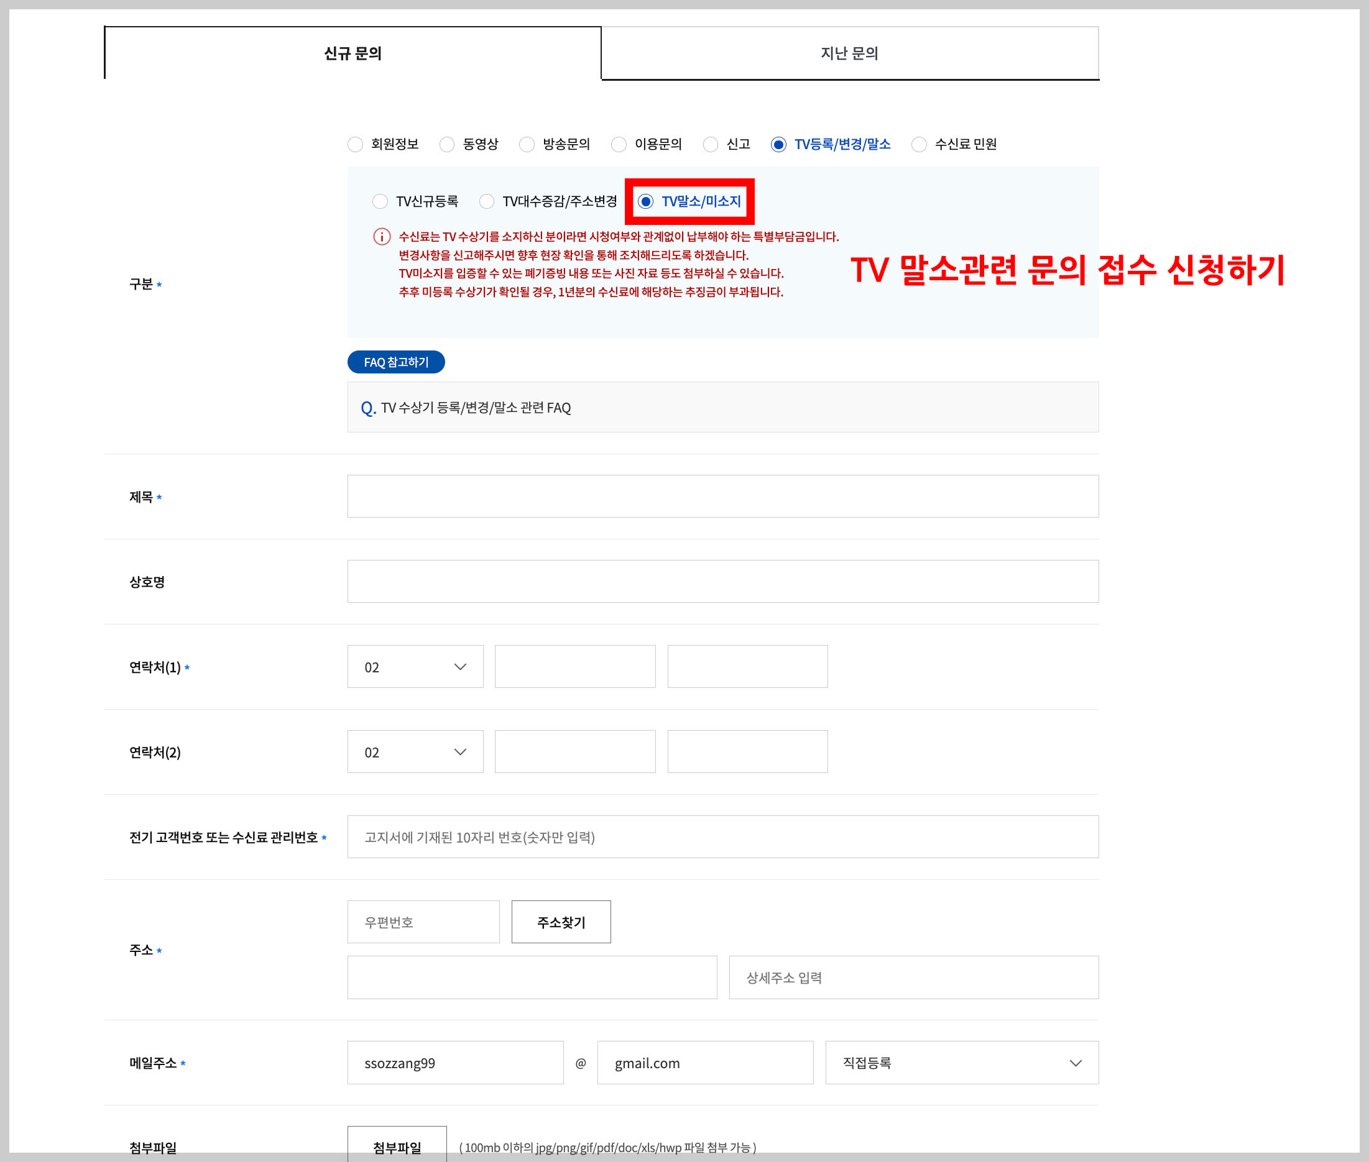This screenshot has width=1369, height=1162.
Task: Select the 회원정보 inquiry category
Action: tap(356, 144)
